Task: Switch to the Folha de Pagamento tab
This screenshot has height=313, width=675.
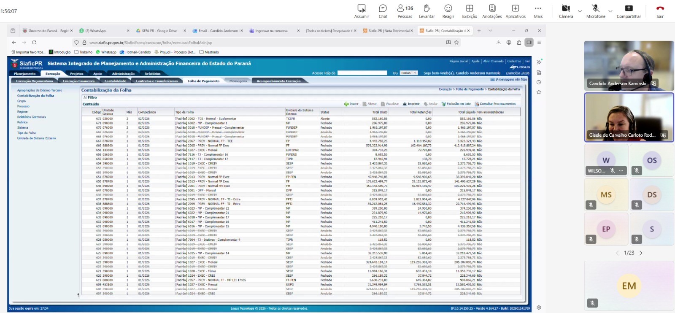Action: click(203, 81)
